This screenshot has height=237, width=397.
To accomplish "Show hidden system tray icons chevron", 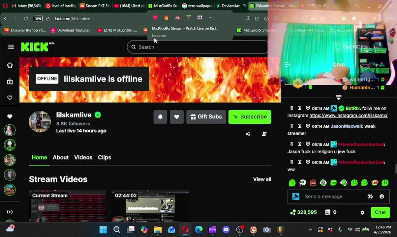I will [310, 230].
